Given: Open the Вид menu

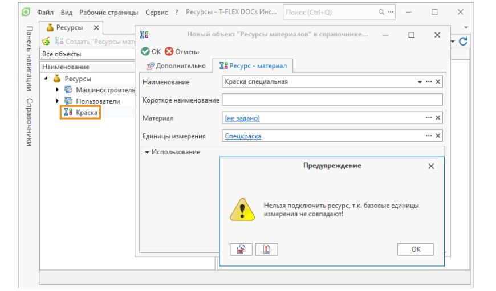Looking at the screenshot, I should click(x=67, y=13).
